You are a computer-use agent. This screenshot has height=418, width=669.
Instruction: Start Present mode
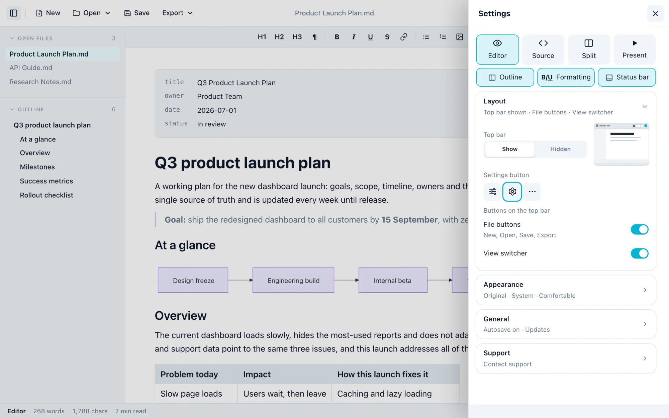pyautogui.click(x=635, y=49)
